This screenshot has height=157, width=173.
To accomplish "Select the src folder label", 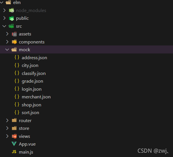I will 19,26.
